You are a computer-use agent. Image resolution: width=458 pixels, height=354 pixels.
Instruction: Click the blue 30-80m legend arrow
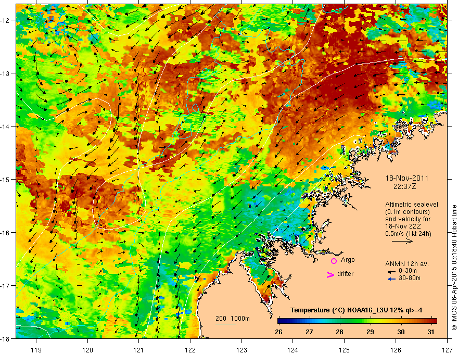click(391, 279)
